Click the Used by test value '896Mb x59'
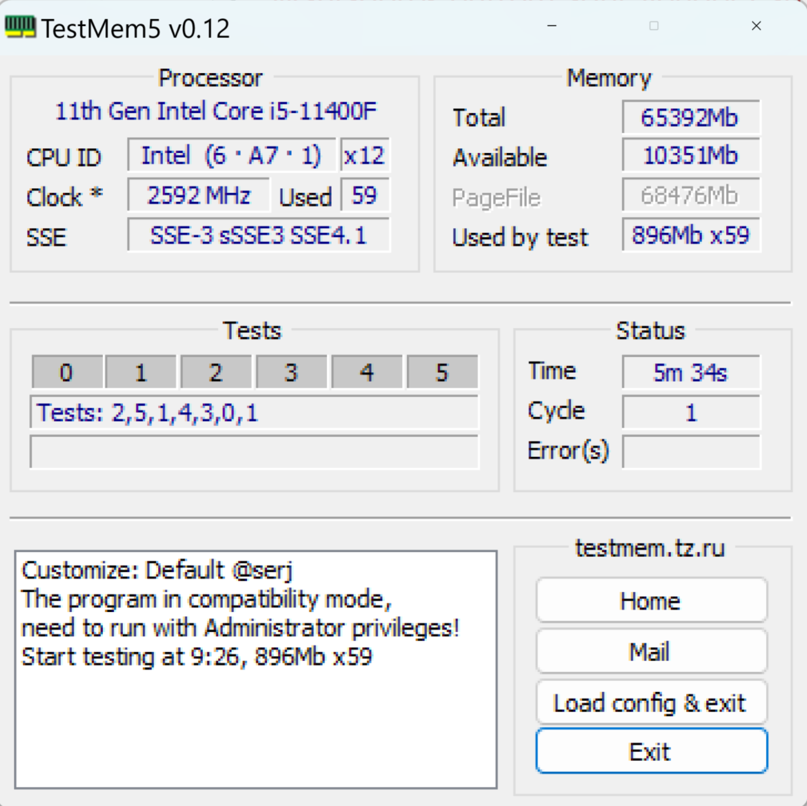Viewport: 807px width, 806px height. tap(691, 235)
